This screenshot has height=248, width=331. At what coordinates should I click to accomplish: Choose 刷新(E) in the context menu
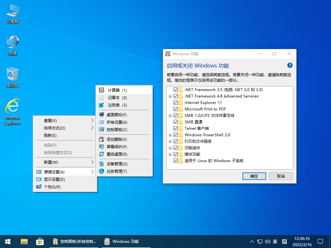pos(50,135)
